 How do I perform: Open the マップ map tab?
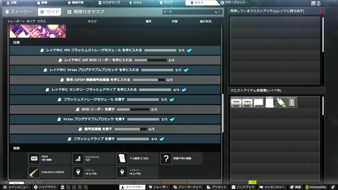166,3
